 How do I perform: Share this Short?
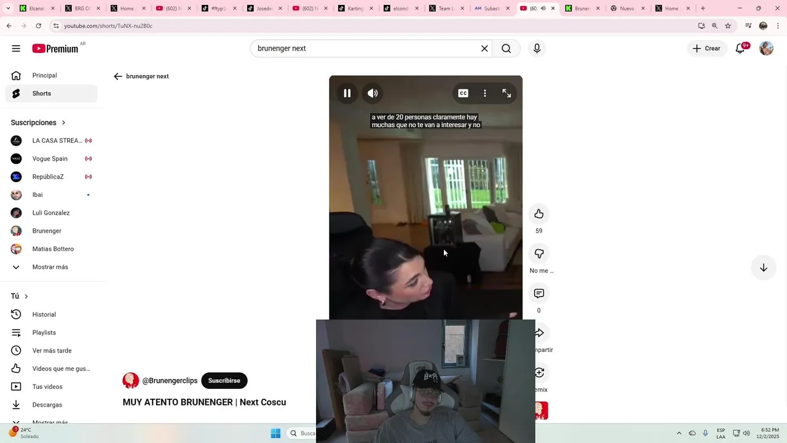[x=540, y=333]
